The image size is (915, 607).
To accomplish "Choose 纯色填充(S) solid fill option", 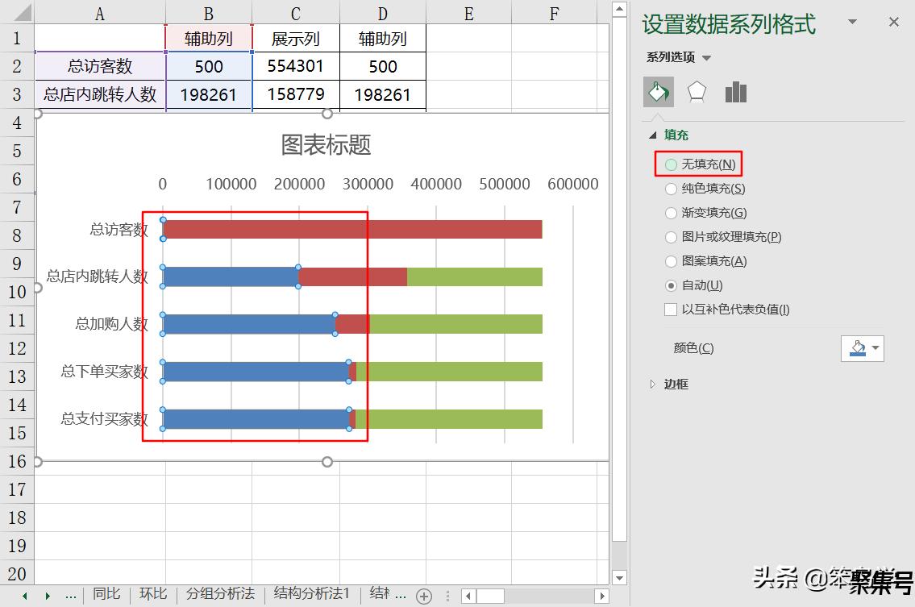I will pos(671,189).
